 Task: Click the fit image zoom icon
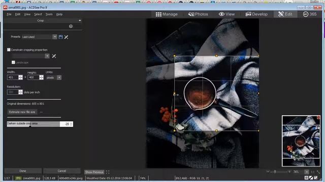point(318,172)
